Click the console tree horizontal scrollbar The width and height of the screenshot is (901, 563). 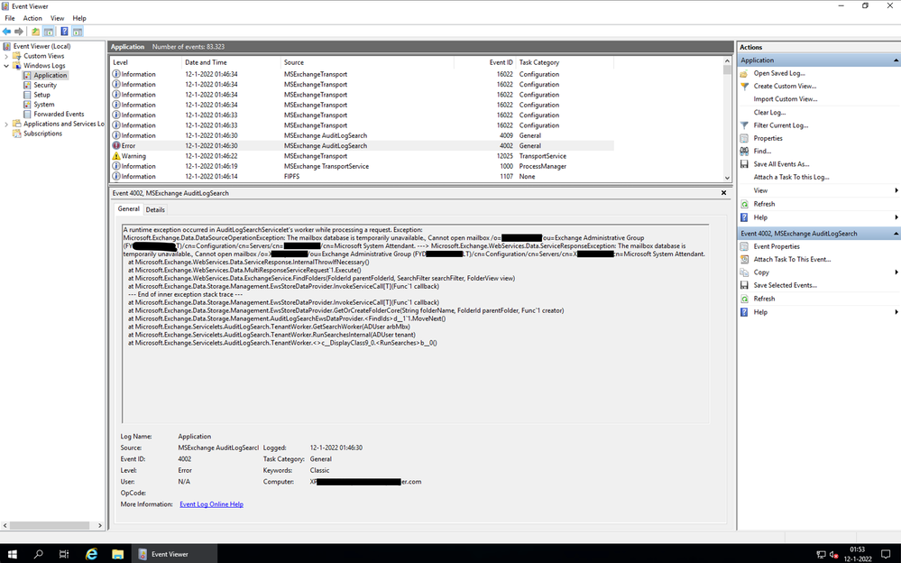pos(52,526)
